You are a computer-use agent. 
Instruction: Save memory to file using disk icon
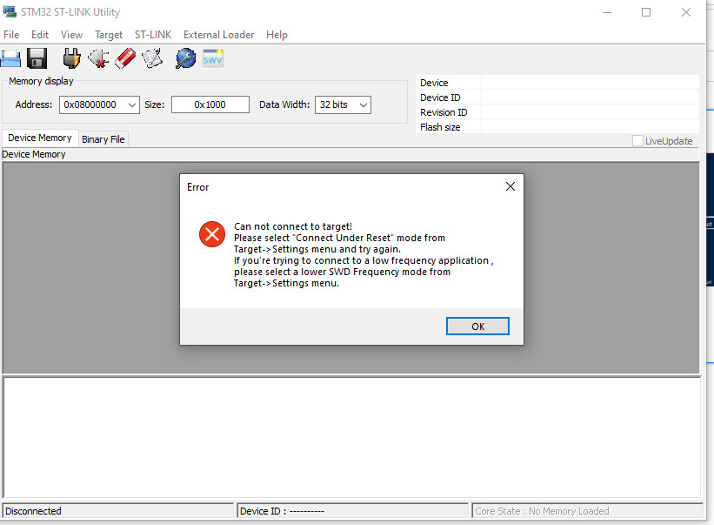click(x=36, y=57)
